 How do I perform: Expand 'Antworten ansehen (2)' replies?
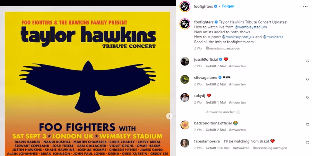[223, 112]
